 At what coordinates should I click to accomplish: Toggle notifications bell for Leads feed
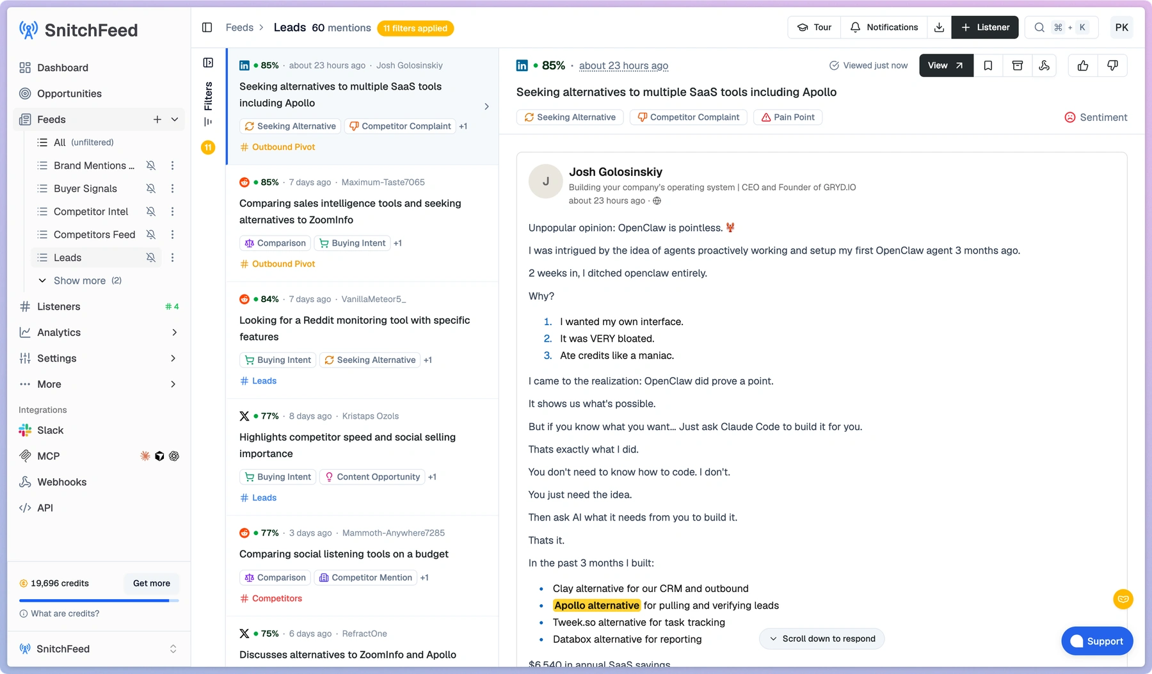(151, 258)
